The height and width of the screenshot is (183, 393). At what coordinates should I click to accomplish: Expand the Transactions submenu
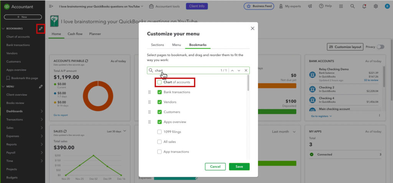(41, 120)
